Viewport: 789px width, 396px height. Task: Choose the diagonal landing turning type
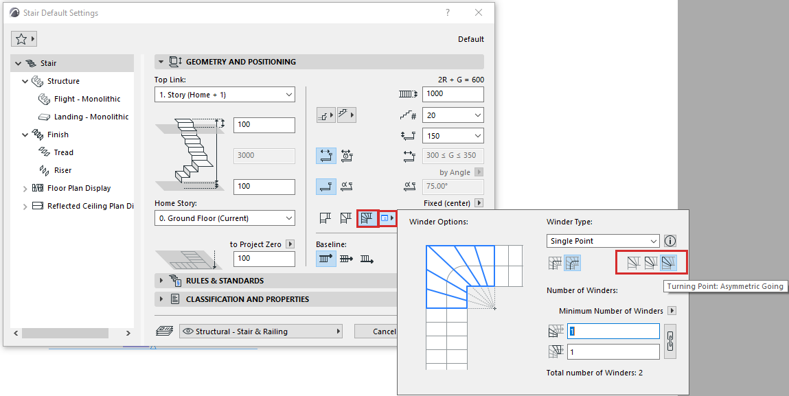pyautogui.click(x=346, y=218)
